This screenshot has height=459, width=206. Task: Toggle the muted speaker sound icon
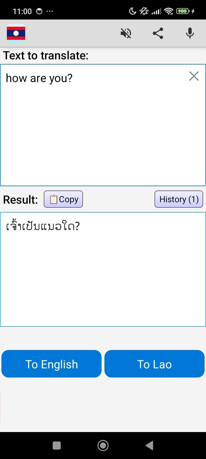126,33
